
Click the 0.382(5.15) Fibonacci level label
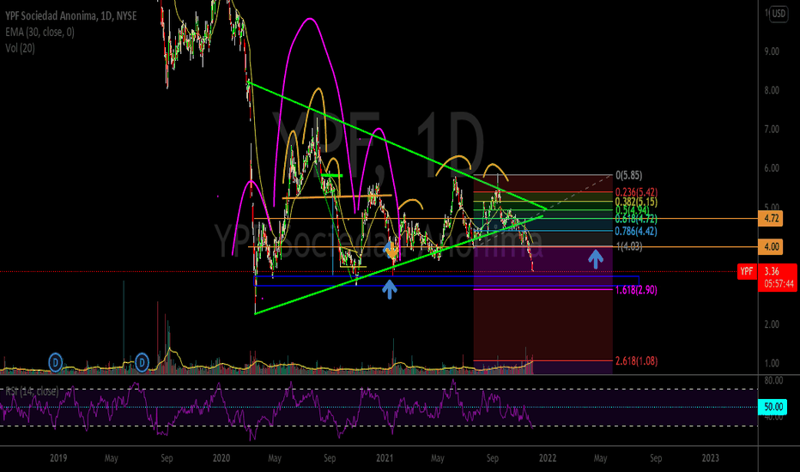(x=636, y=202)
